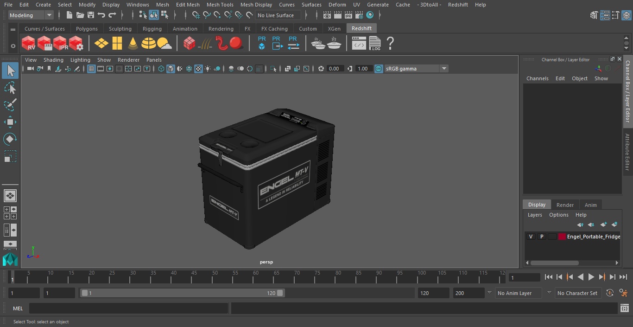Switch to the Polygons shelf tab
This screenshot has width=633, height=327.
(87, 29)
